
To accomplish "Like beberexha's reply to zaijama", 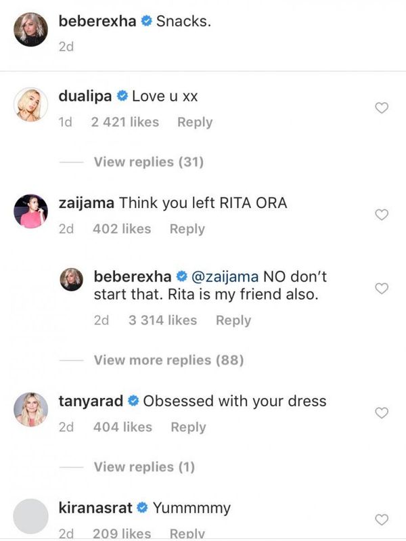I will [x=382, y=288].
